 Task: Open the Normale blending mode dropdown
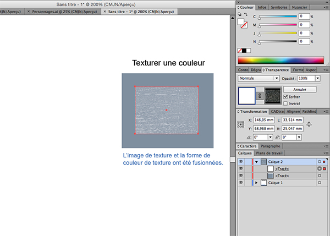pos(258,79)
